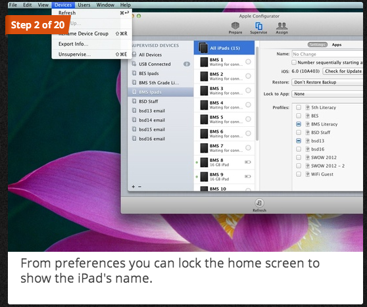Select the radio circle for BMS 4
Viewport: 367px width, 307px height.
(248, 105)
